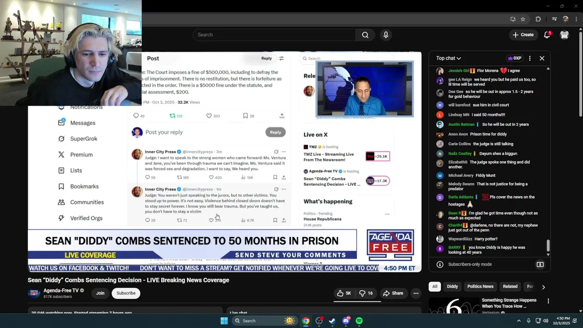Click Darla Addams username in chat

[x=460, y=197]
